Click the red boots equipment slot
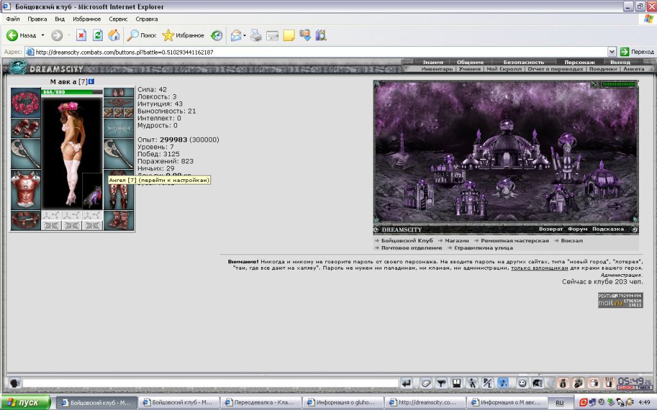Viewport: 657px width, 410px height. point(119,220)
